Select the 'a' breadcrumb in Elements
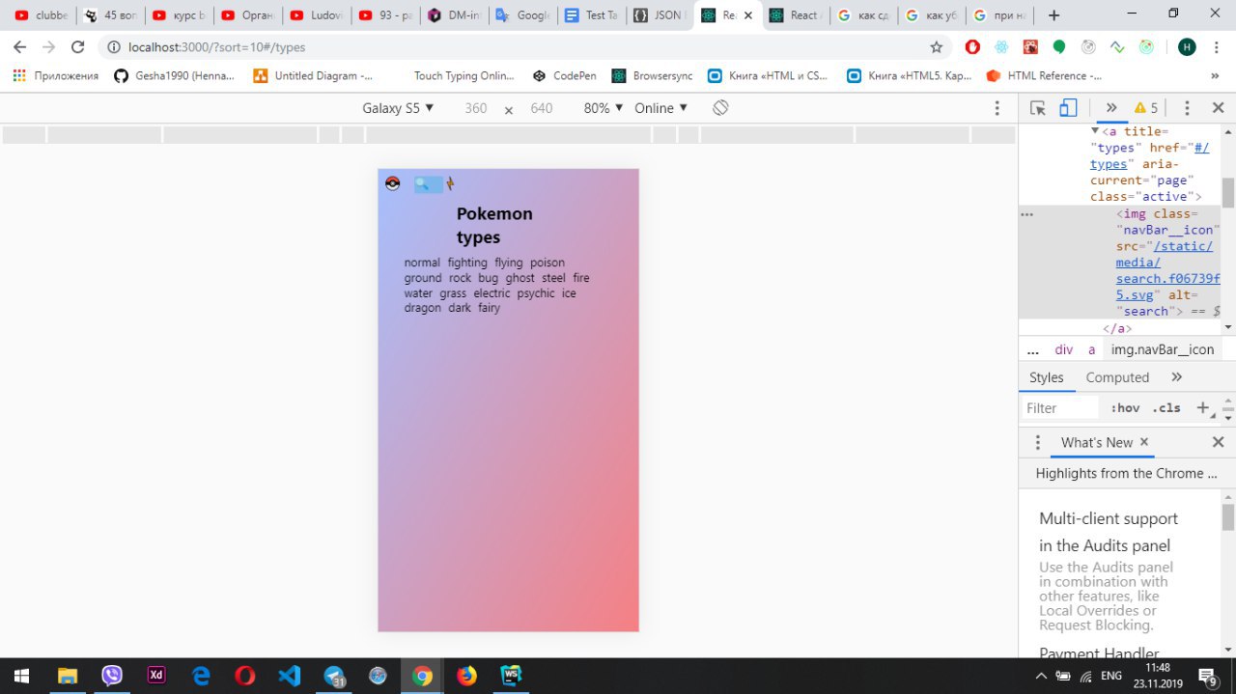1236x694 pixels. pyautogui.click(x=1092, y=349)
